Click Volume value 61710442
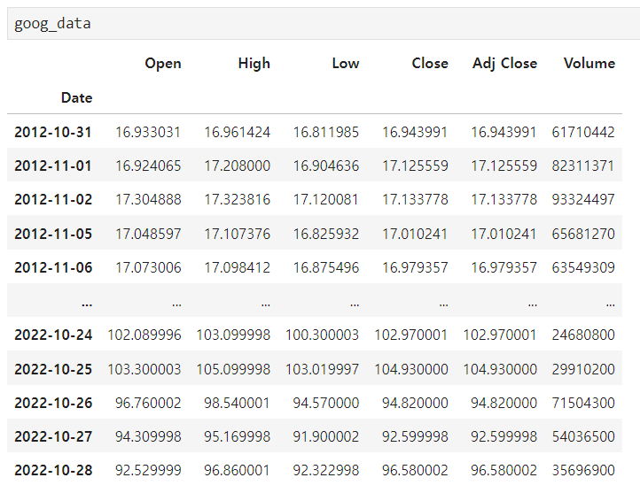Viewport: 640px width, 493px height. point(583,133)
